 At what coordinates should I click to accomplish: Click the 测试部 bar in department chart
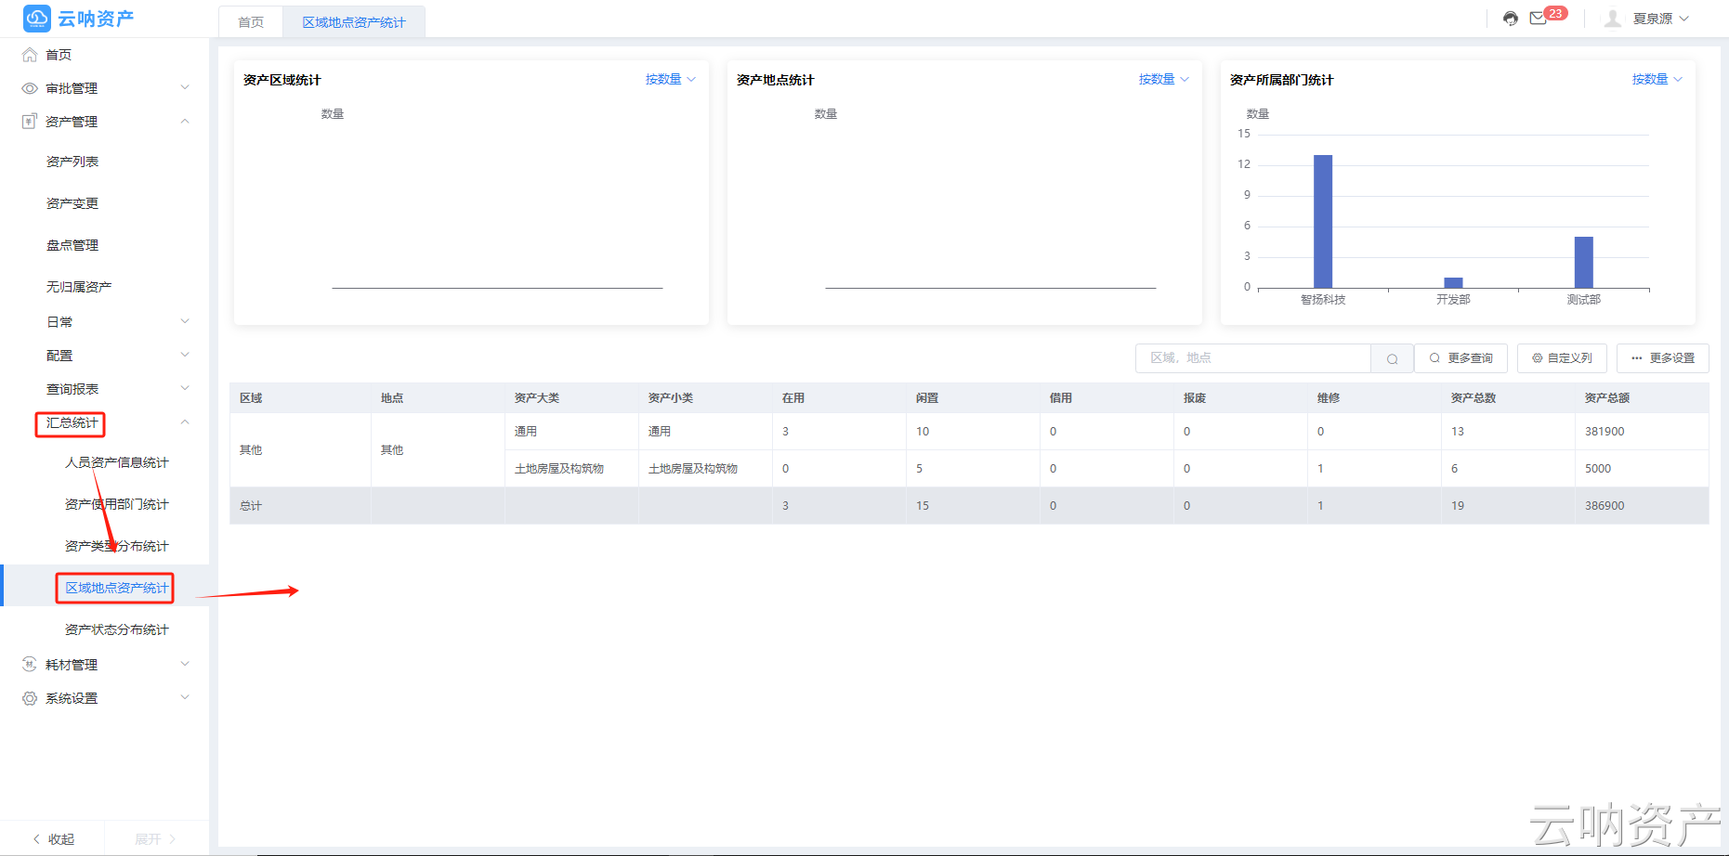click(x=1583, y=263)
